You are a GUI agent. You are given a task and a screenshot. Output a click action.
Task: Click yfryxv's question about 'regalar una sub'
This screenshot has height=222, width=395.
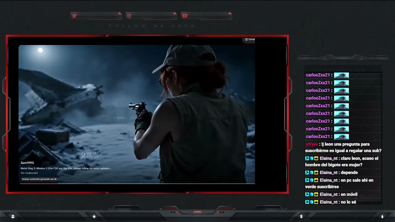tap(343, 147)
